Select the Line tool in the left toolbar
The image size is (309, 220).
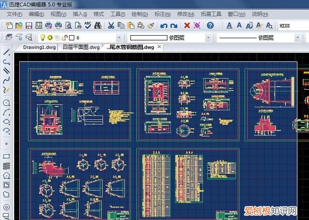point(6,53)
